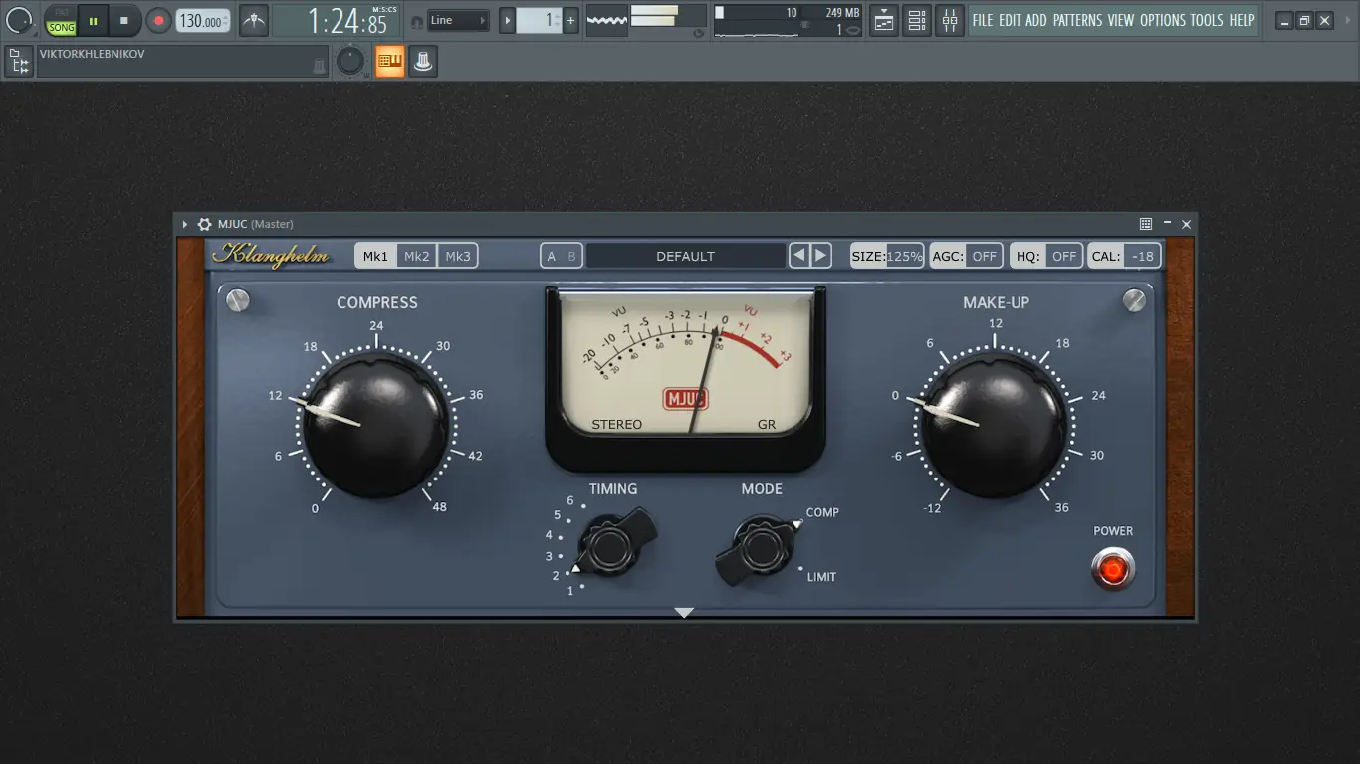Close the MJUC plugin window
This screenshot has height=764, width=1360.
pyautogui.click(x=1186, y=225)
